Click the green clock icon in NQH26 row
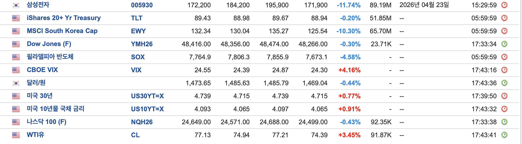This screenshot has width=522, height=144. pyautogui.click(x=504, y=122)
